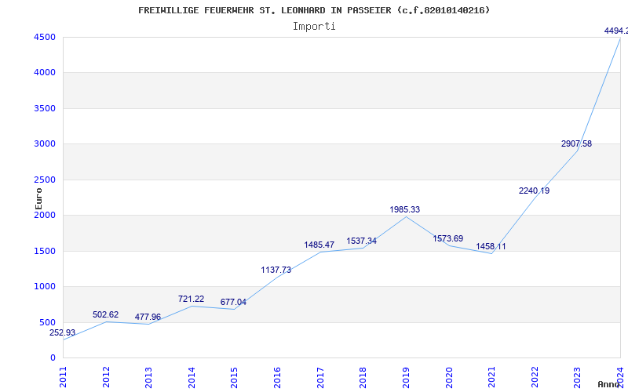Click the Importi subtitle
Image resolution: width=628 pixels, height=392 pixels.
click(x=314, y=27)
